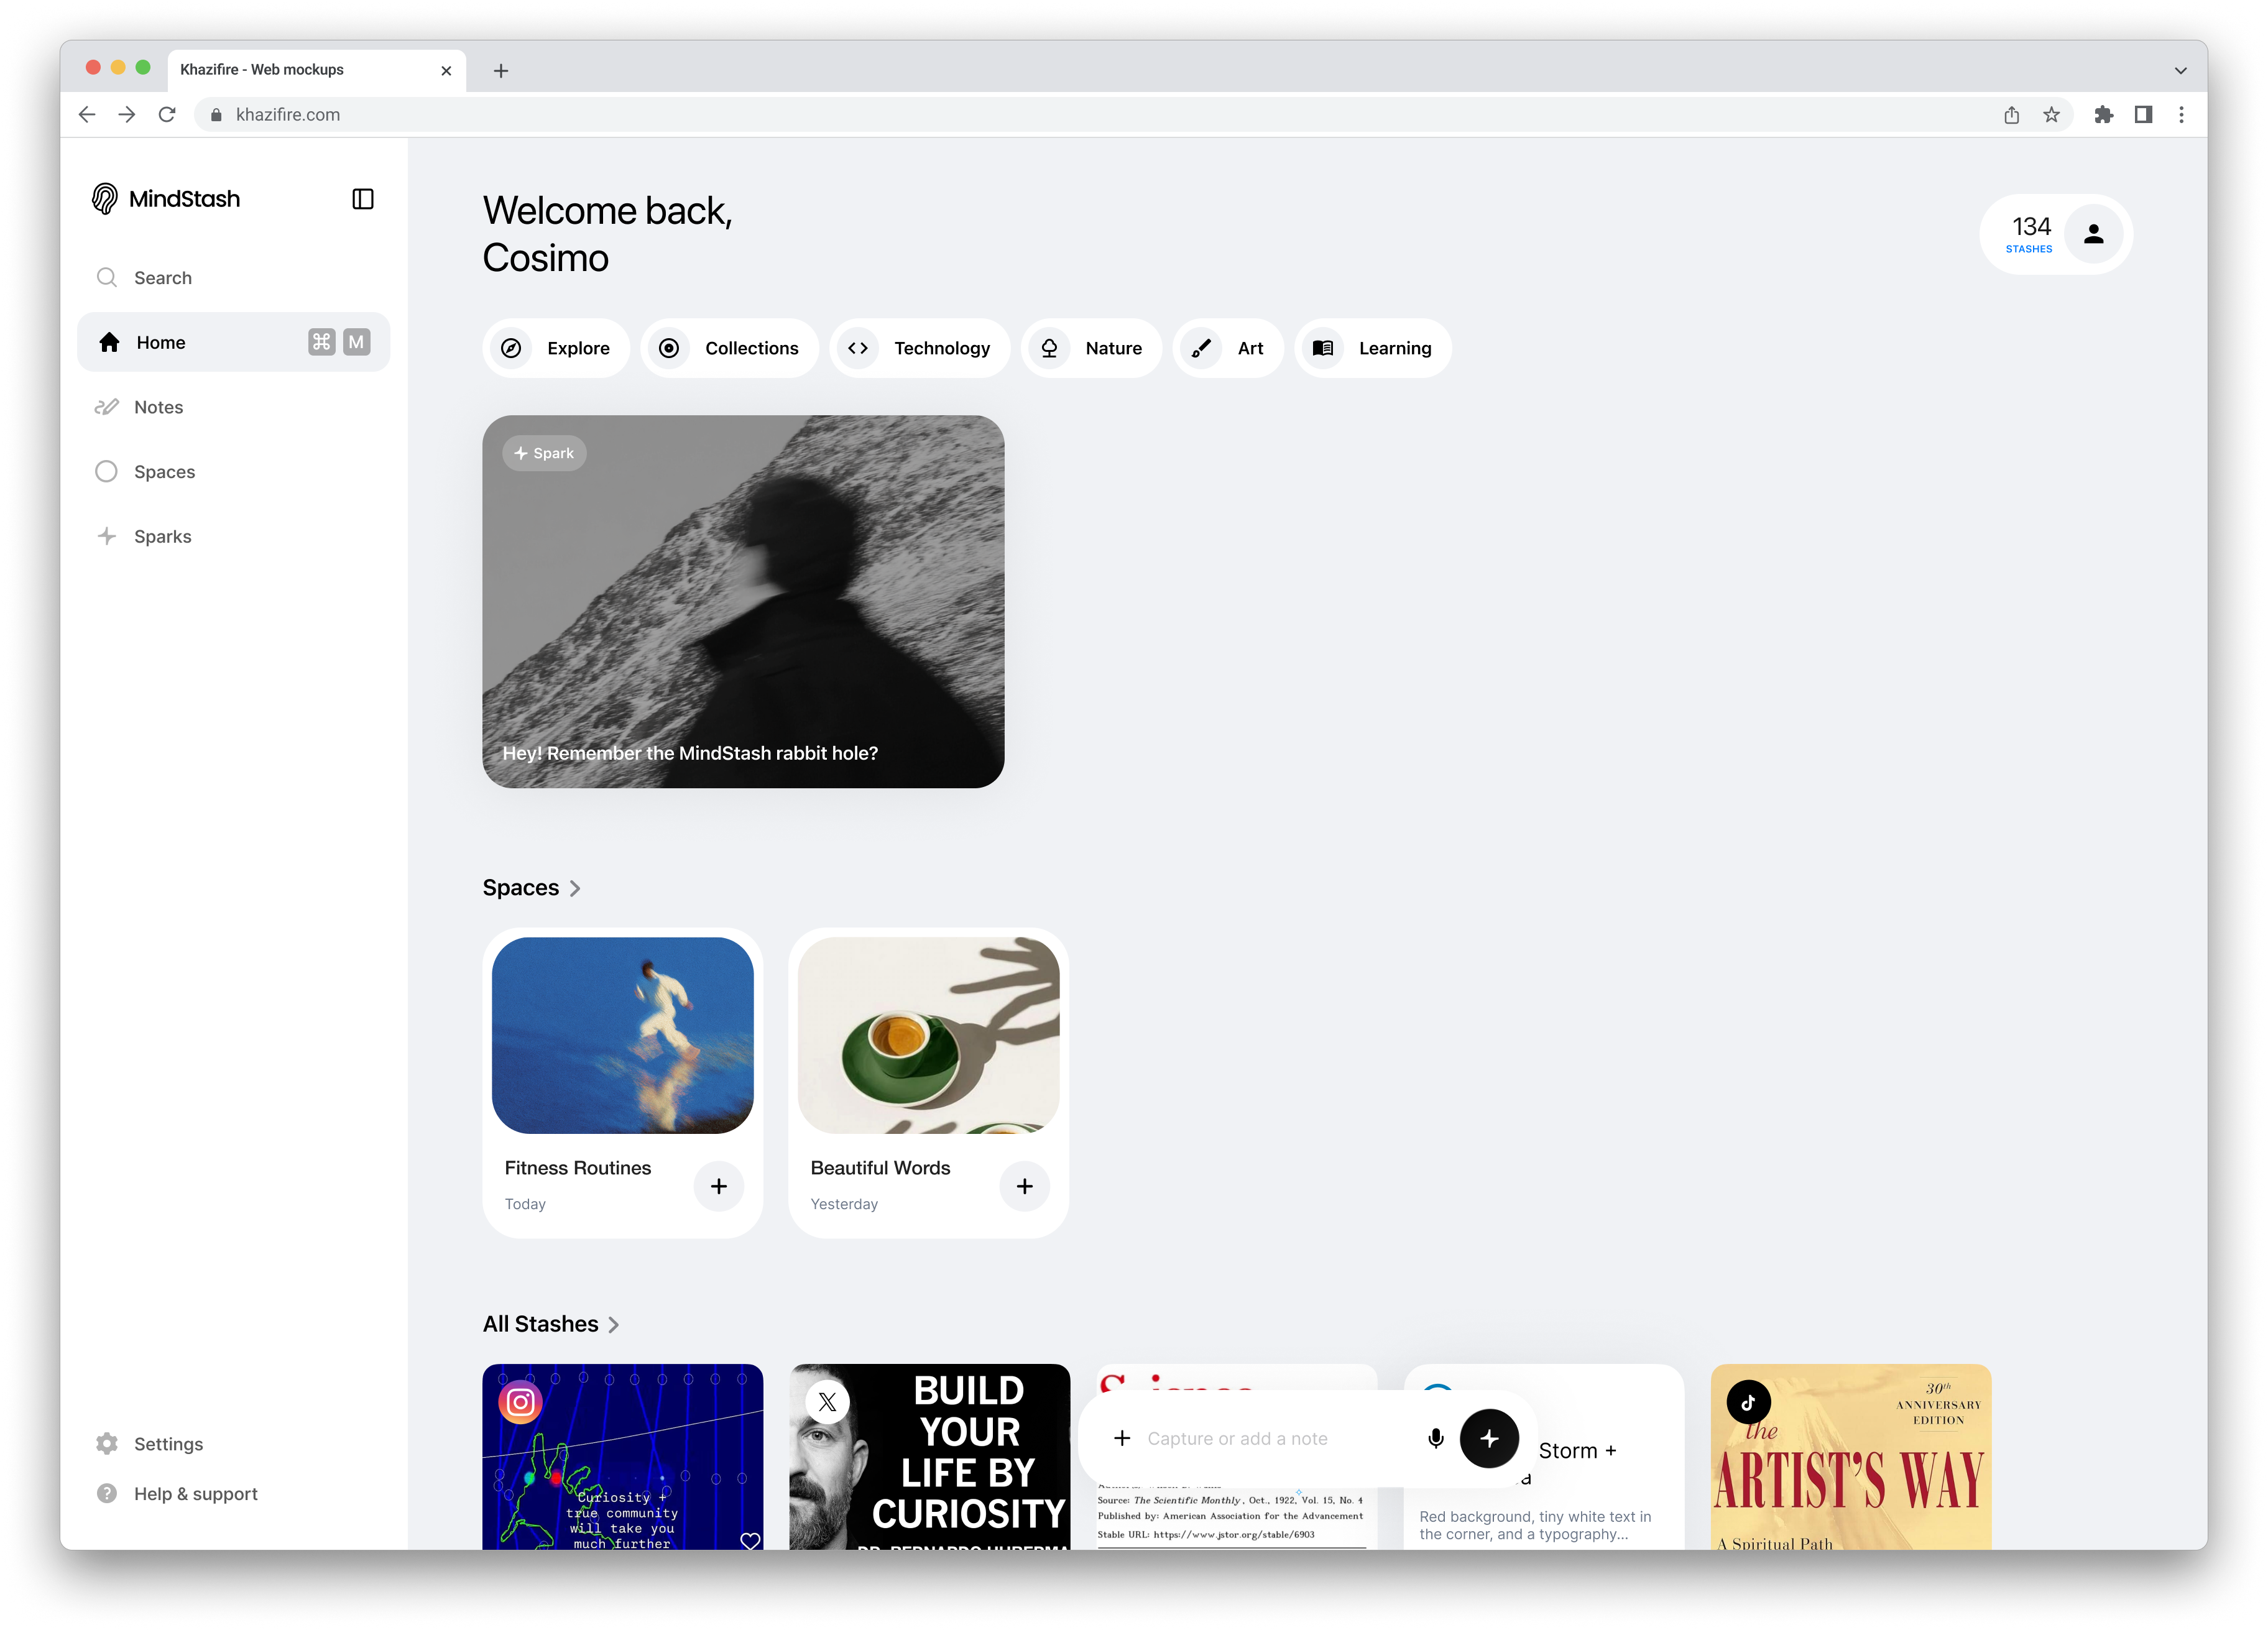Click the microphone icon in the capture bar
This screenshot has width=2268, height=1630.
[1436, 1438]
